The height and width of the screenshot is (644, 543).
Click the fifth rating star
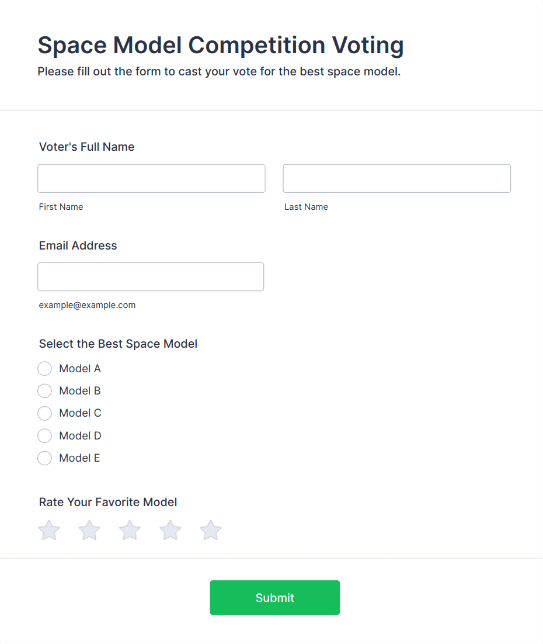[x=211, y=531]
